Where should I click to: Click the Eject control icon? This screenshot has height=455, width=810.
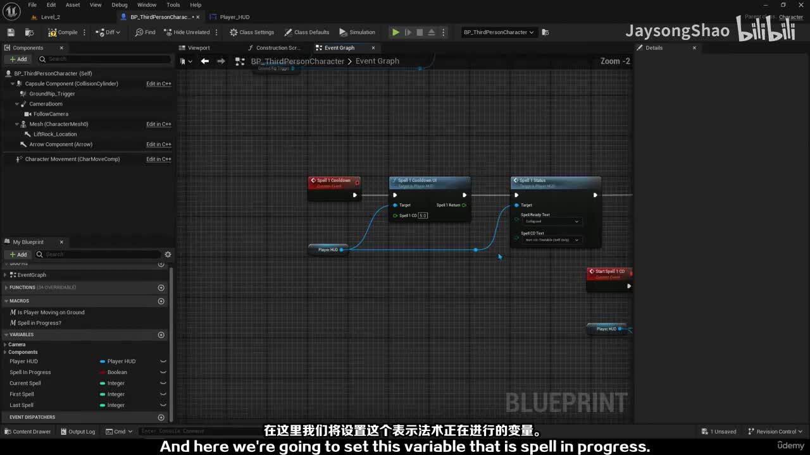432,32
